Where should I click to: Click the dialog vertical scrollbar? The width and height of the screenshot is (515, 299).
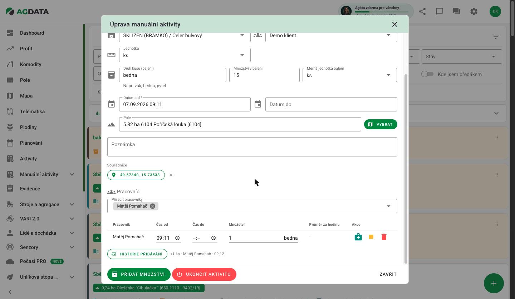(406, 169)
